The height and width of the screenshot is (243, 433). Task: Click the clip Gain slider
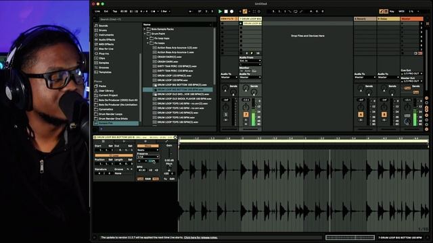[x=169, y=153]
